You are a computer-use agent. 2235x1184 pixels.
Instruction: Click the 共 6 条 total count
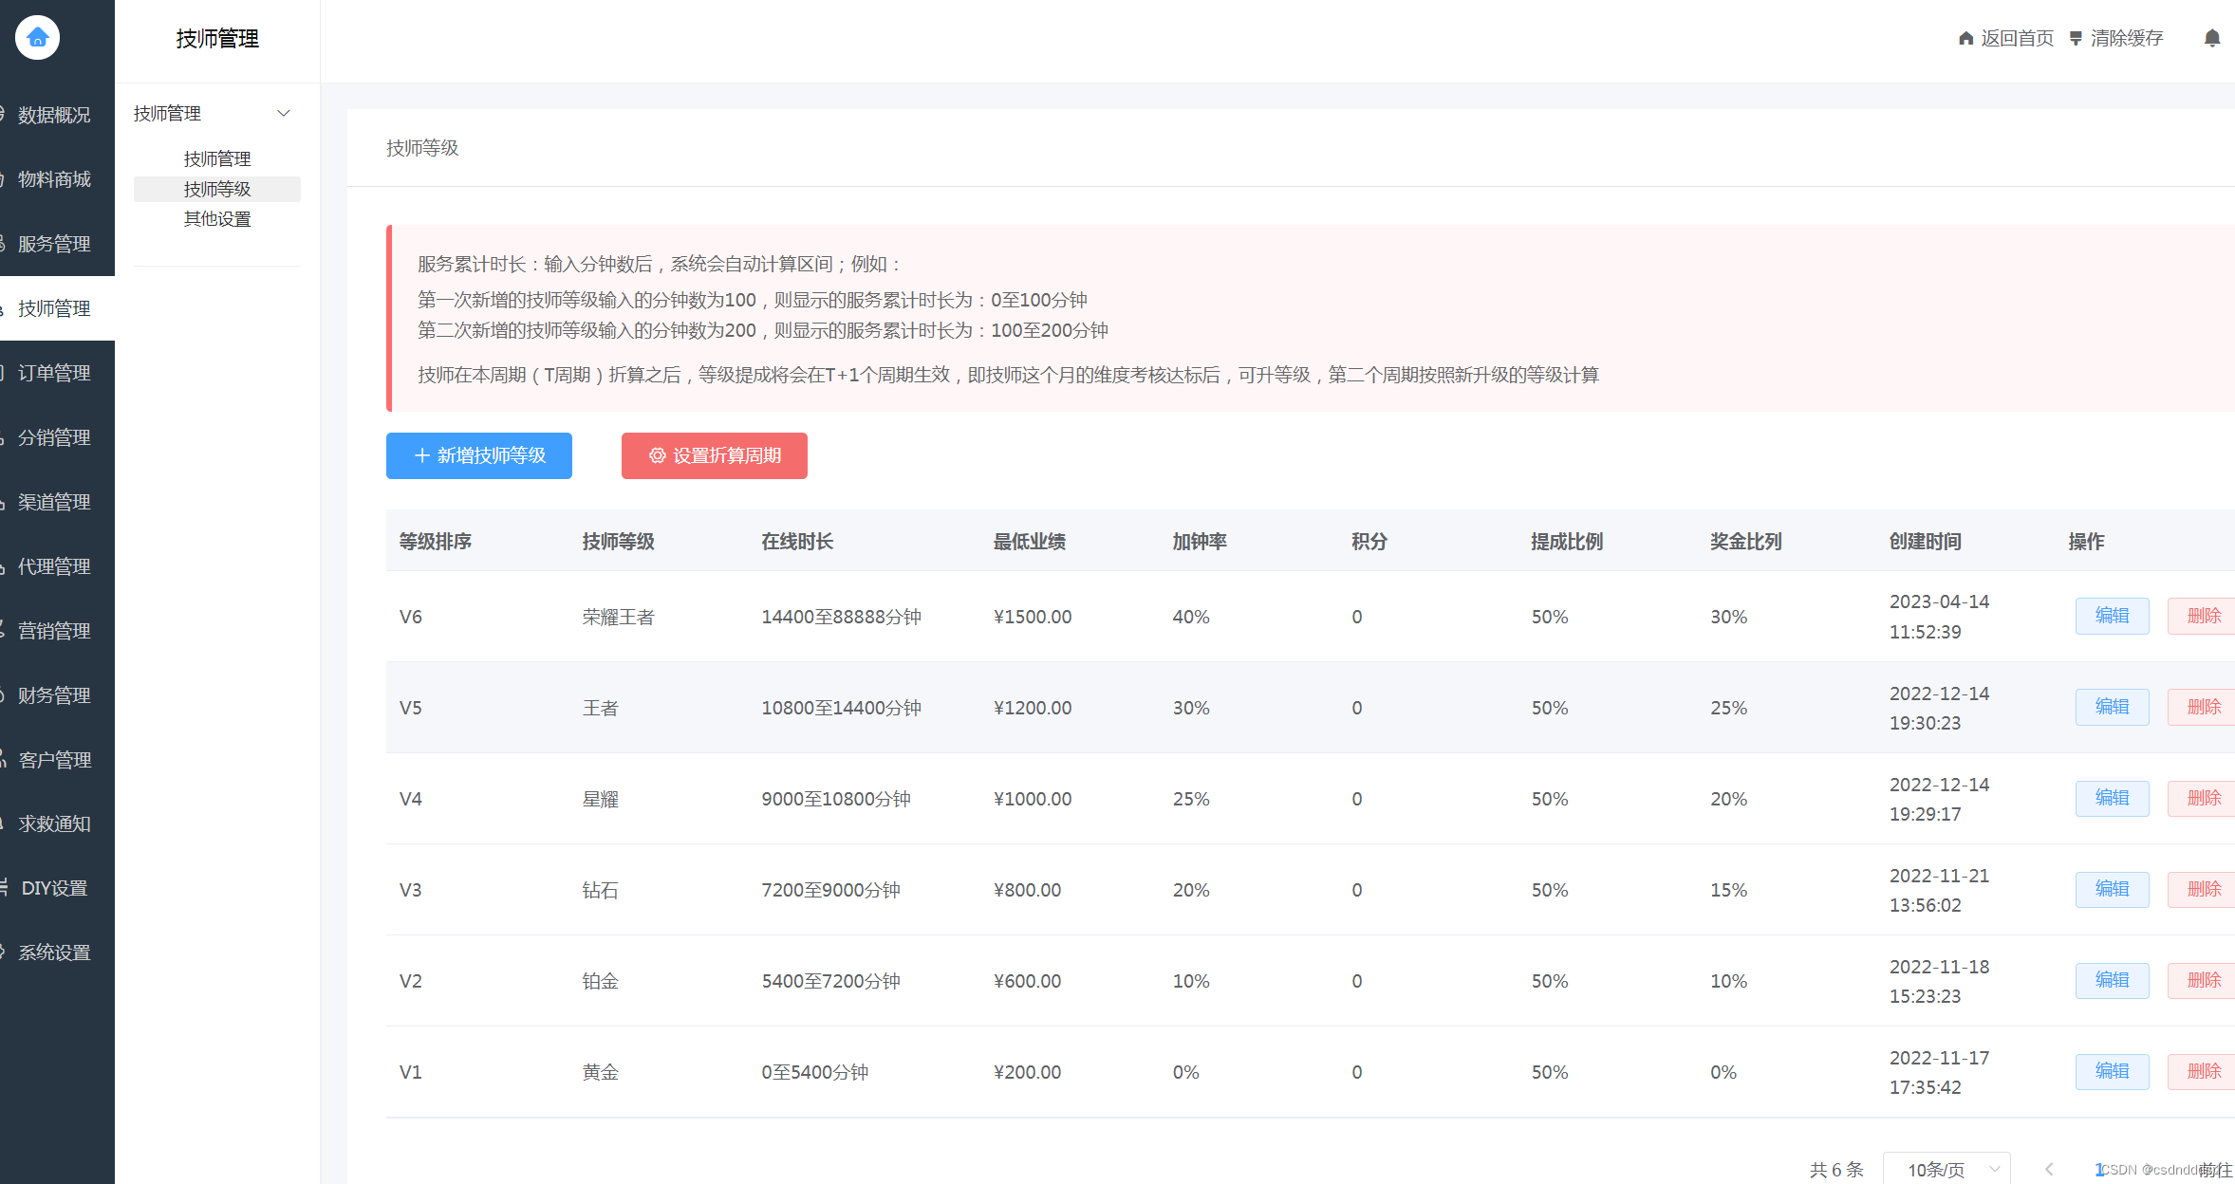click(1836, 1170)
